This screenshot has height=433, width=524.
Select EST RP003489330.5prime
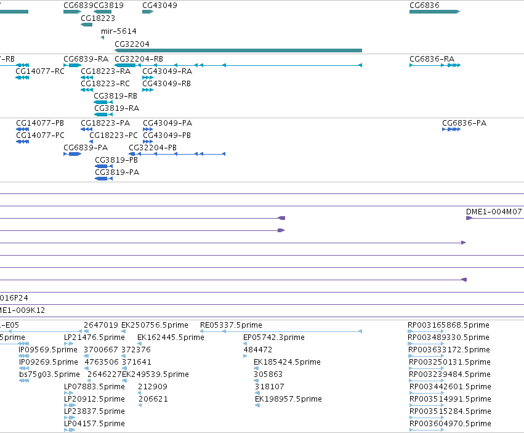pyautogui.click(x=448, y=338)
